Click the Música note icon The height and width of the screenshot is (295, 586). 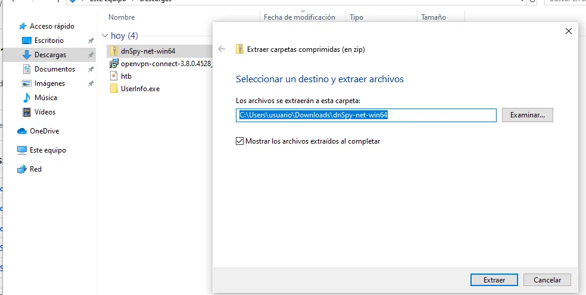[x=27, y=98]
